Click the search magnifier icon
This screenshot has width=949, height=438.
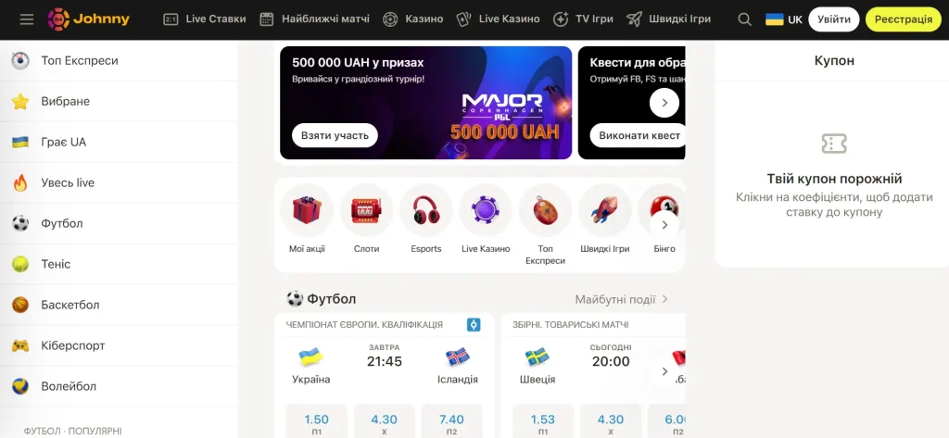744,19
